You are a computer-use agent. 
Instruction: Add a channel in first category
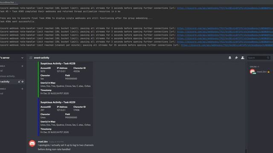coord(22,66)
